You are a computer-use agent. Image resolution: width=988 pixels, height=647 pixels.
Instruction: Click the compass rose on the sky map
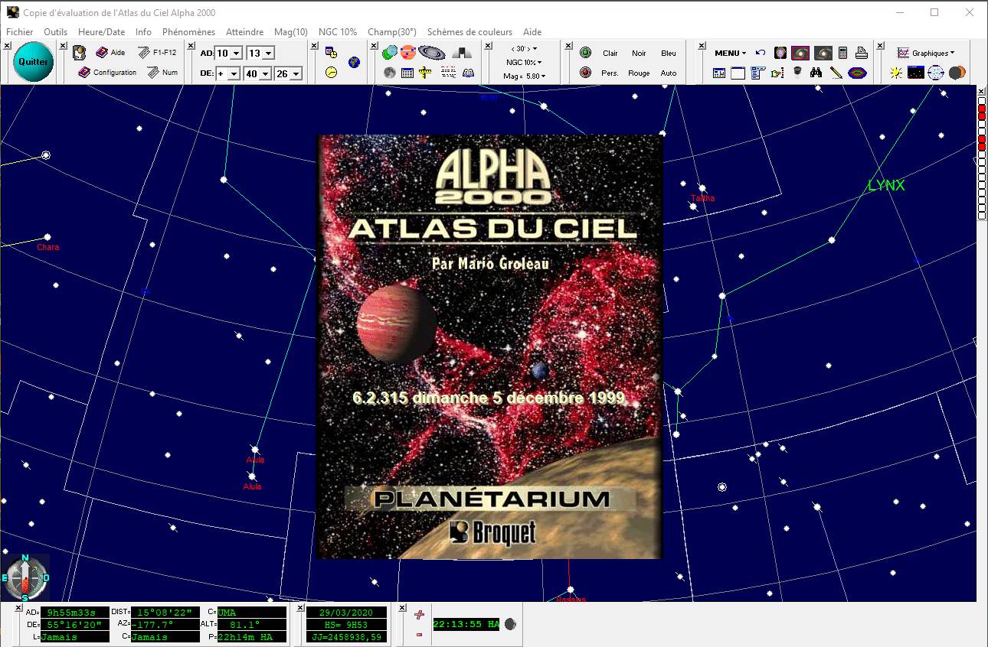tap(25, 577)
